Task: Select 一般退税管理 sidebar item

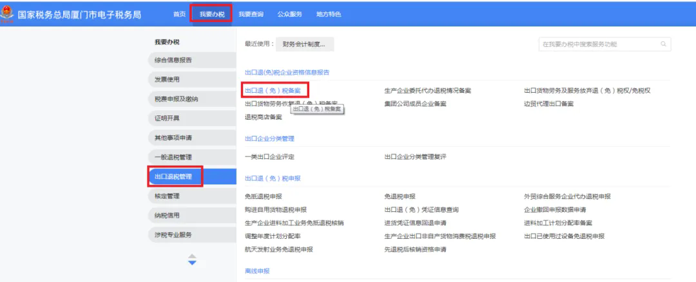Action: coord(192,157)
